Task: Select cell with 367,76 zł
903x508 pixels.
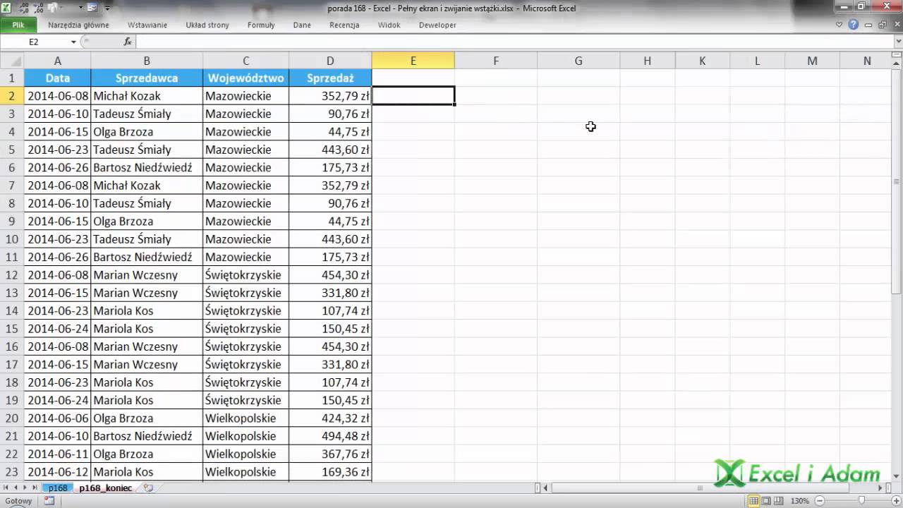Action: click(330, 454)
